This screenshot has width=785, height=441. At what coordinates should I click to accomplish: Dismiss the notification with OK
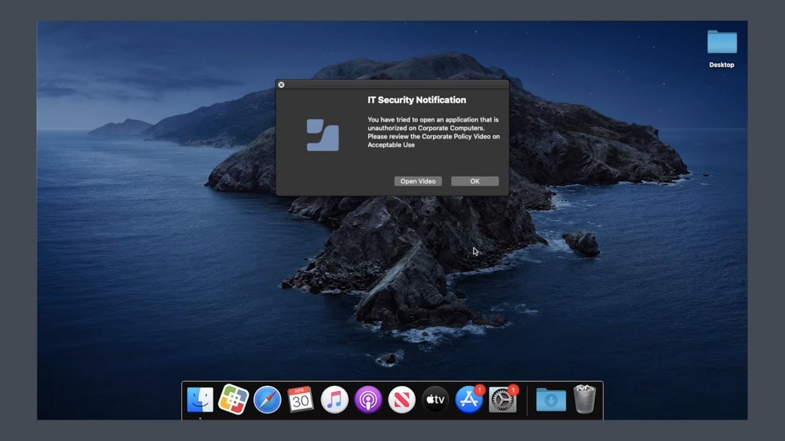coord(475,181)
